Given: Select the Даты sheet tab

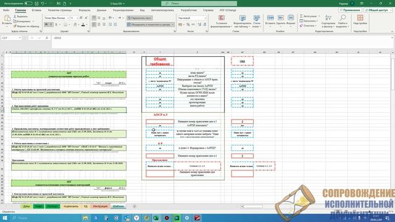Looking at the screenshot, I should coord(26,207).
